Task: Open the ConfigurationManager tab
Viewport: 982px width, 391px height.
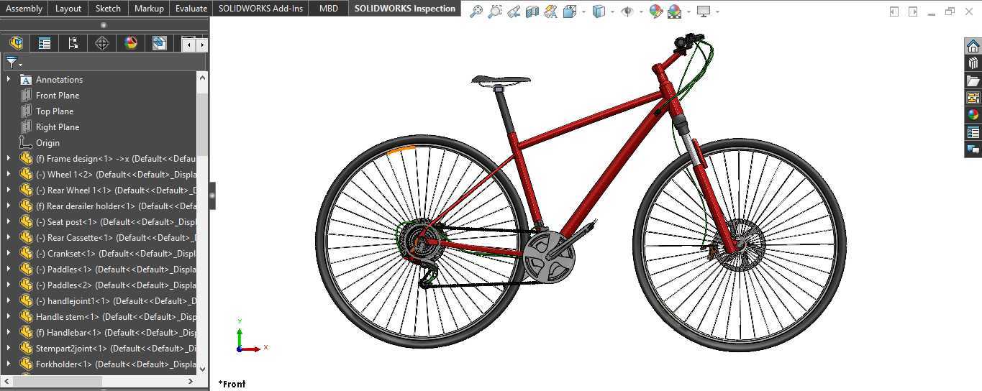Action: point(73,43)
